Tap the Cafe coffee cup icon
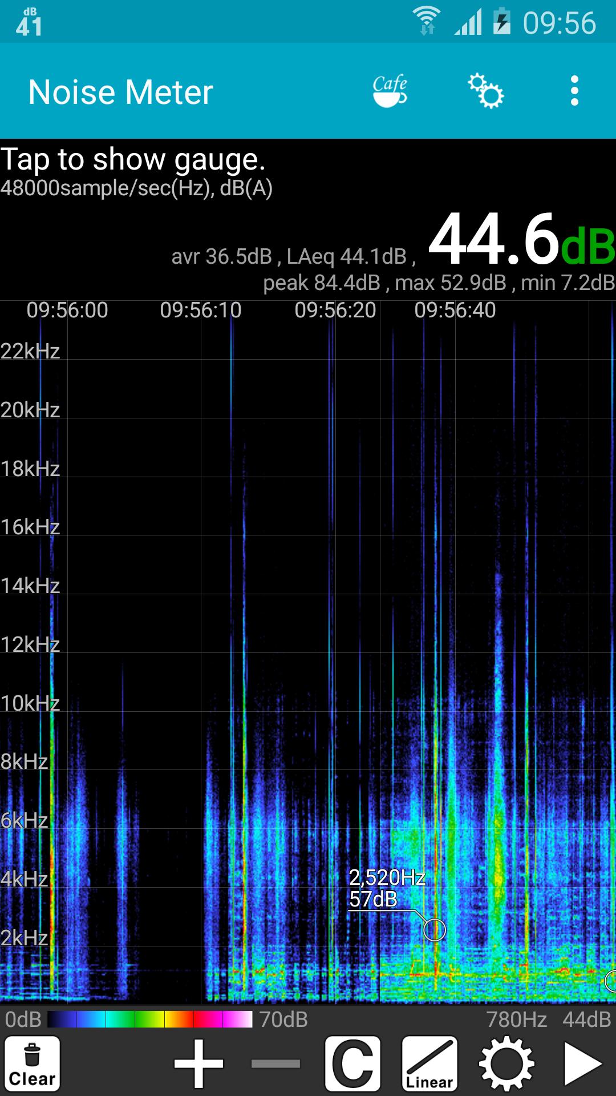The width and height of the screenshot is (616, 1096). (390, 91)
